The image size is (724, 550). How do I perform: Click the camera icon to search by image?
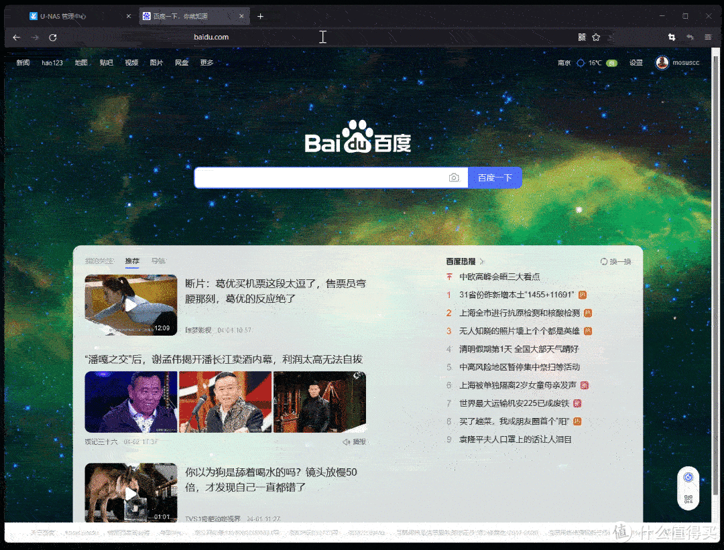coord(454,177)
